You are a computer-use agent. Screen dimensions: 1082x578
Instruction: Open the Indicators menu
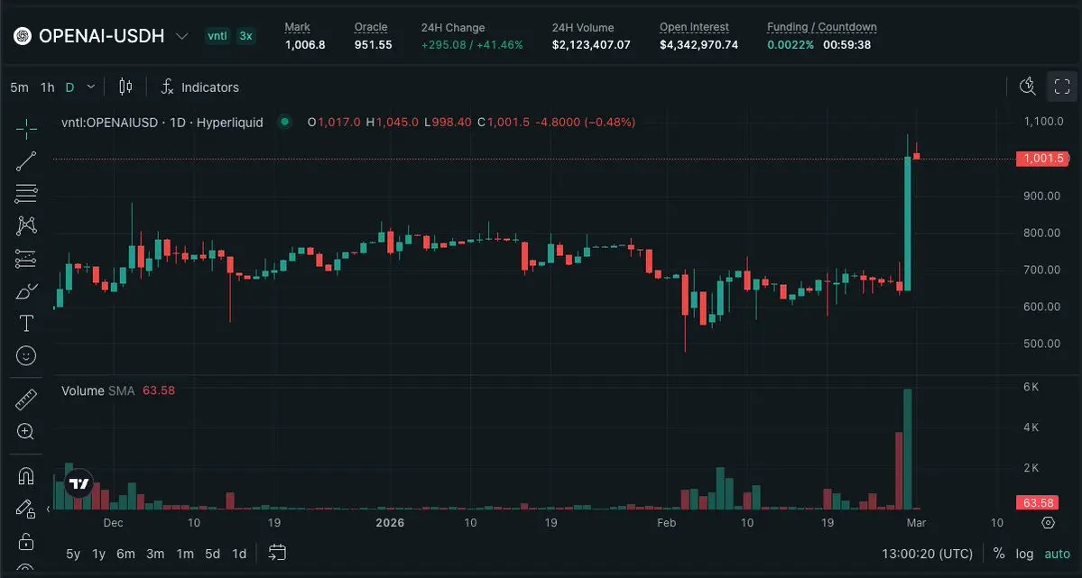tap(200, 87)
